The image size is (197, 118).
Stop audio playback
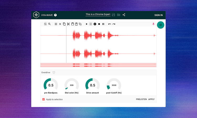pyautogui.click(x=99, y=24)
